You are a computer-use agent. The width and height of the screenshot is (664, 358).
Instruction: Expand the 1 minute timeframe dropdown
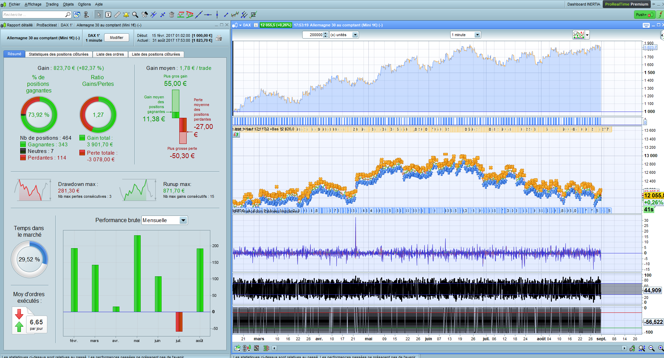pyautogui.click(x=477, y=35)
